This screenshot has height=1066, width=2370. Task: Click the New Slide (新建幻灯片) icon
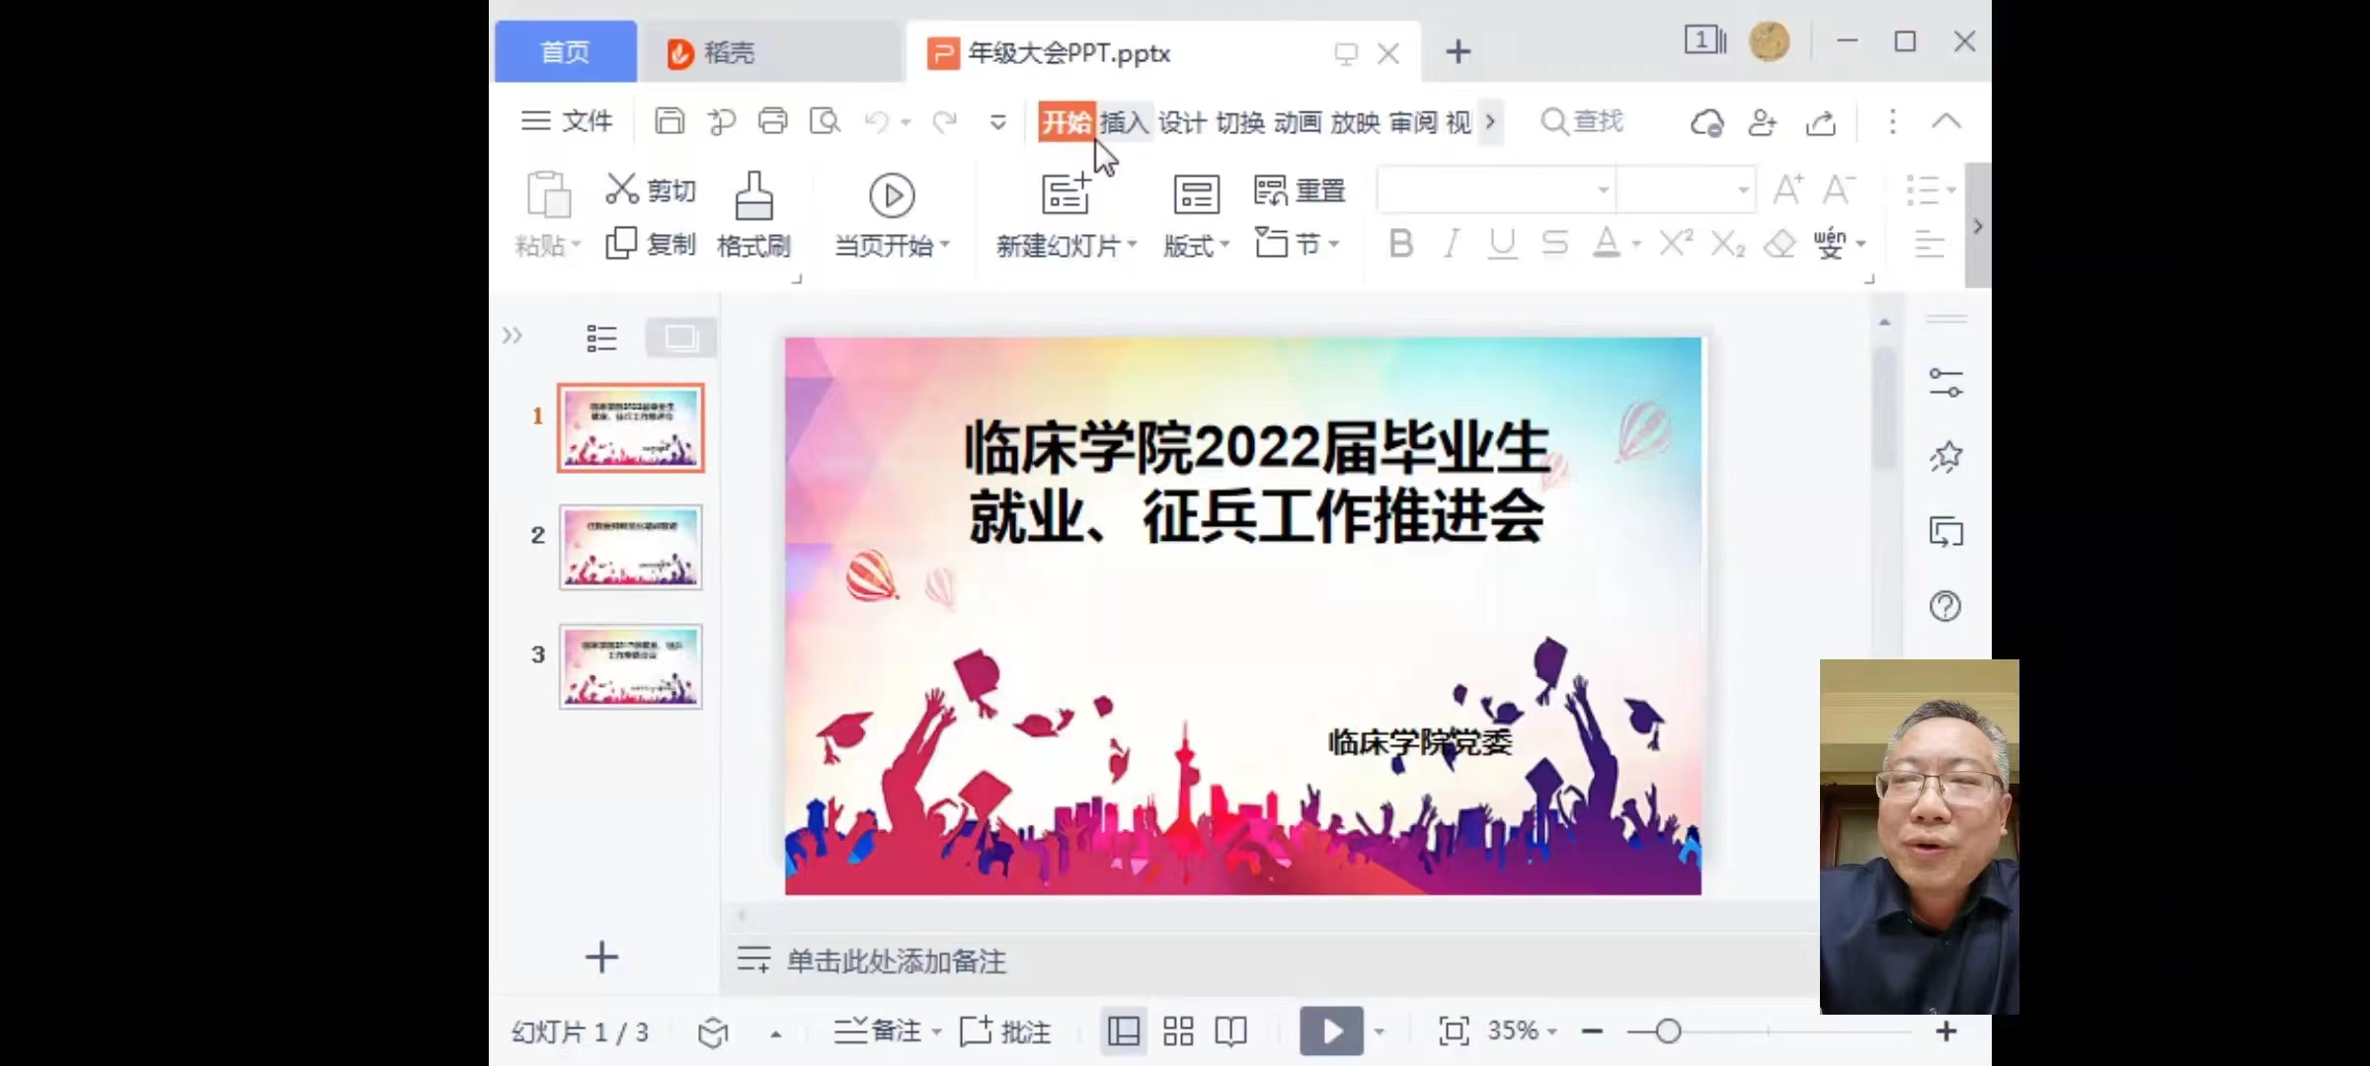(x=1066, y=194)
